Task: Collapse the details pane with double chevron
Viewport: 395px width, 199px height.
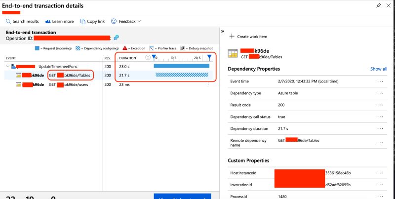Action: (223, 31)
